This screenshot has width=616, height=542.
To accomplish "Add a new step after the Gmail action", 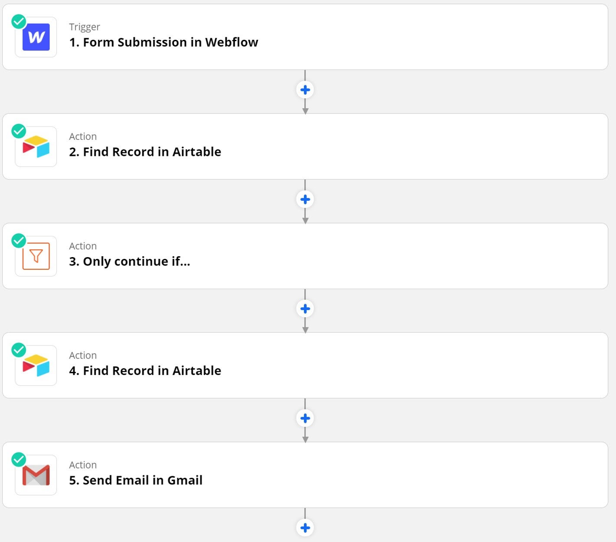I will tap(305, 528).
